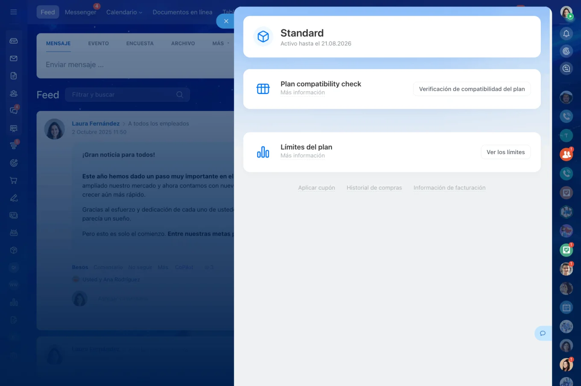Open Información de facturación link

(449, 187)
